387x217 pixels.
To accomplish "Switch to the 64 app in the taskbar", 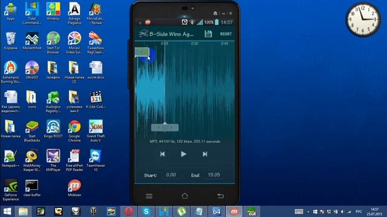I will 216,212.
